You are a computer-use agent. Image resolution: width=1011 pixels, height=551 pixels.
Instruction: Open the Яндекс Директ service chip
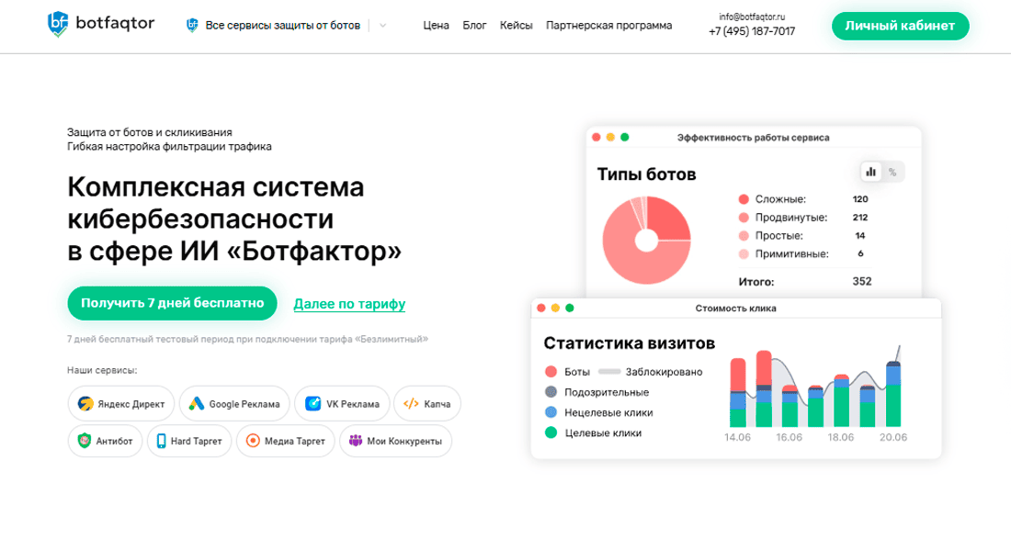point(121,404)
